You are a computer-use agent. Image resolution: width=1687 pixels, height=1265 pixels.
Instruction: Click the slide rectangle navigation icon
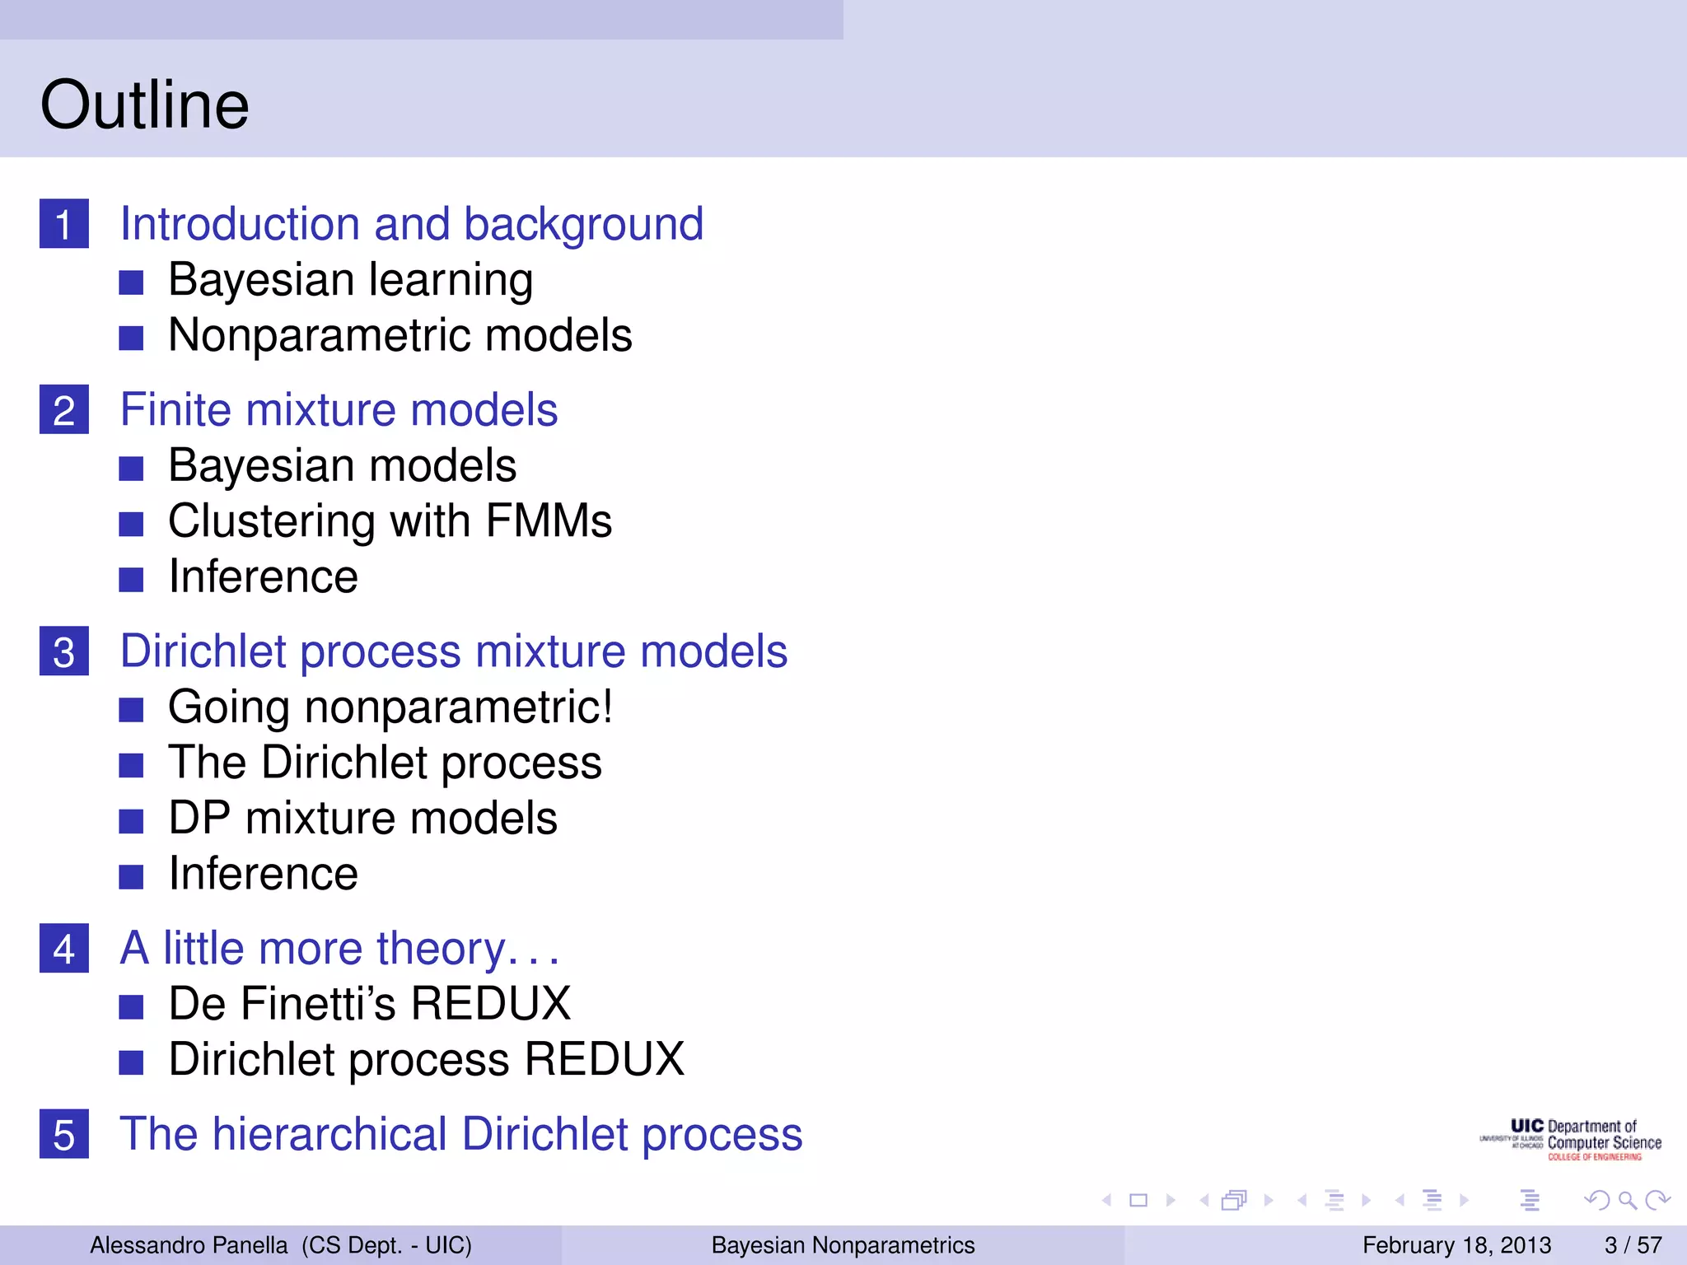(x=1138, y=1200)
